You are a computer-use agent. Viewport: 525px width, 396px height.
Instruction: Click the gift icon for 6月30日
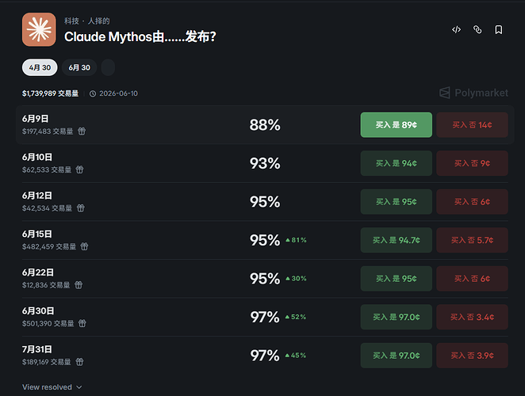point(82,323)
